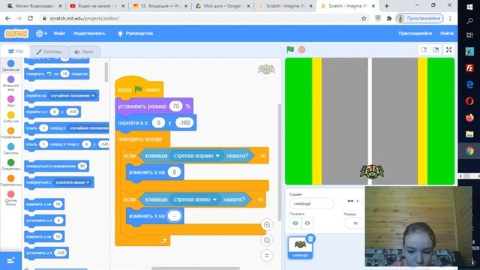Select the Внешний вид purple category

[10, 79]
